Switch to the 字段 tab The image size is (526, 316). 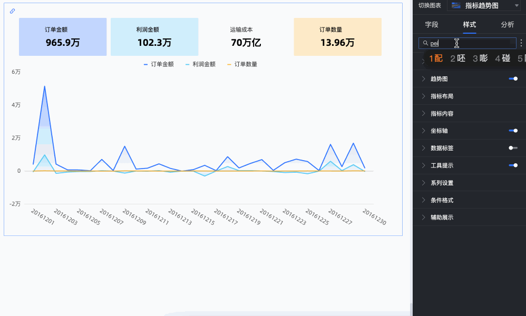(432, 24)
